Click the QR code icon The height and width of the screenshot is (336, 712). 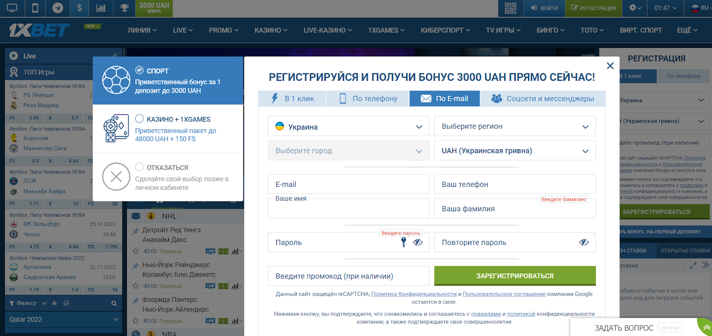[510, 8]
